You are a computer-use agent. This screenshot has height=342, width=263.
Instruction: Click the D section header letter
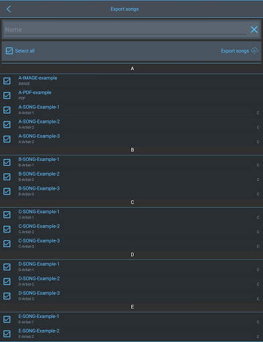(133, 254)
